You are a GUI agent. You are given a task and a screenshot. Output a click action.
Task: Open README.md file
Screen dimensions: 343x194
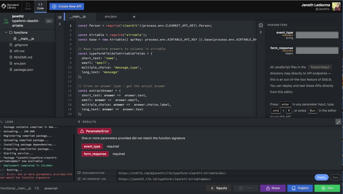click(x=23, y=57)
